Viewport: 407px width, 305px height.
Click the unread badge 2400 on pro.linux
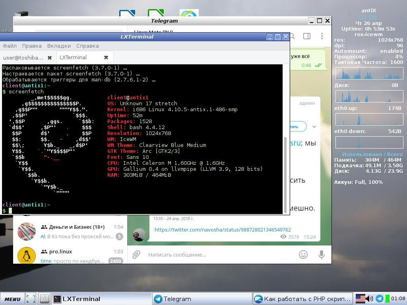point(116,261)
